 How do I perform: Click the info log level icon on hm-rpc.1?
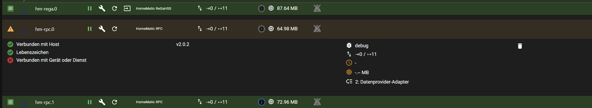(x=261, y=102)
